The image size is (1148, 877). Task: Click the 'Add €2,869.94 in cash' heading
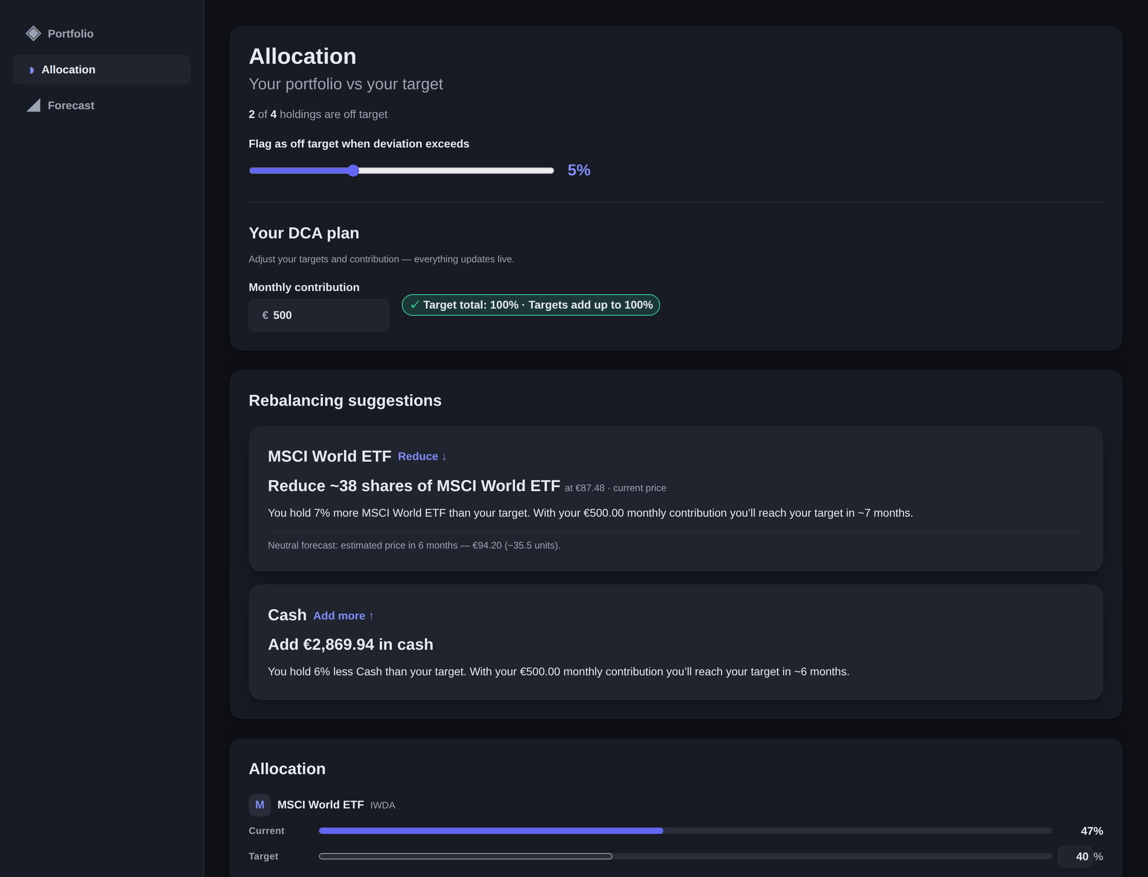(350, 645)
